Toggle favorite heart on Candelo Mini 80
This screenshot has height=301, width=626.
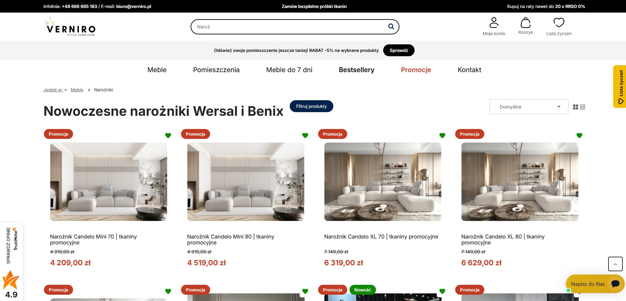(x=305, y=135)
